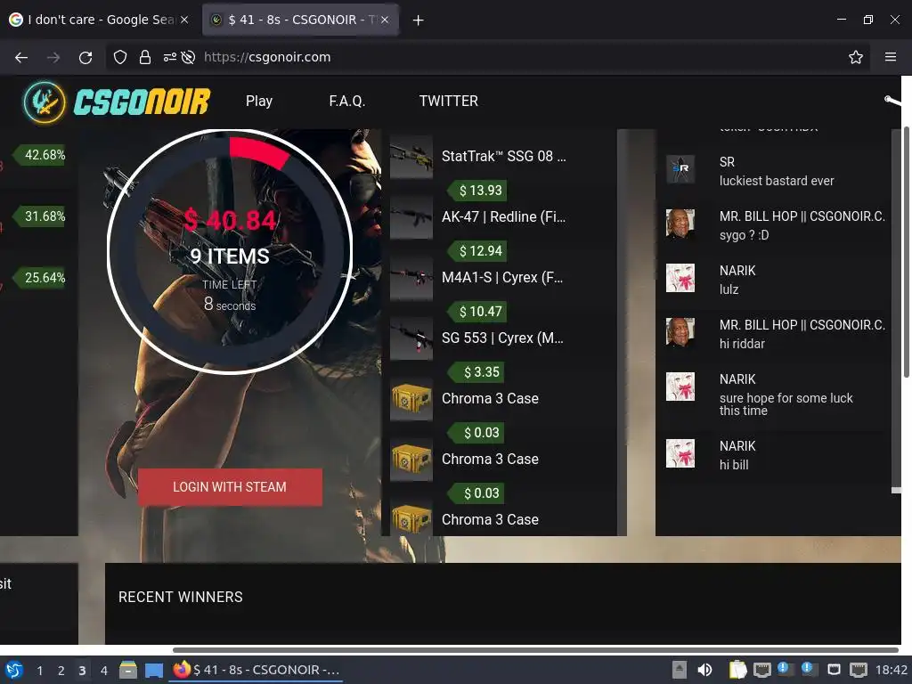Click SR's chat avatar
The width and height of the screenshot is (912, 684).
[x=680, y=169]
